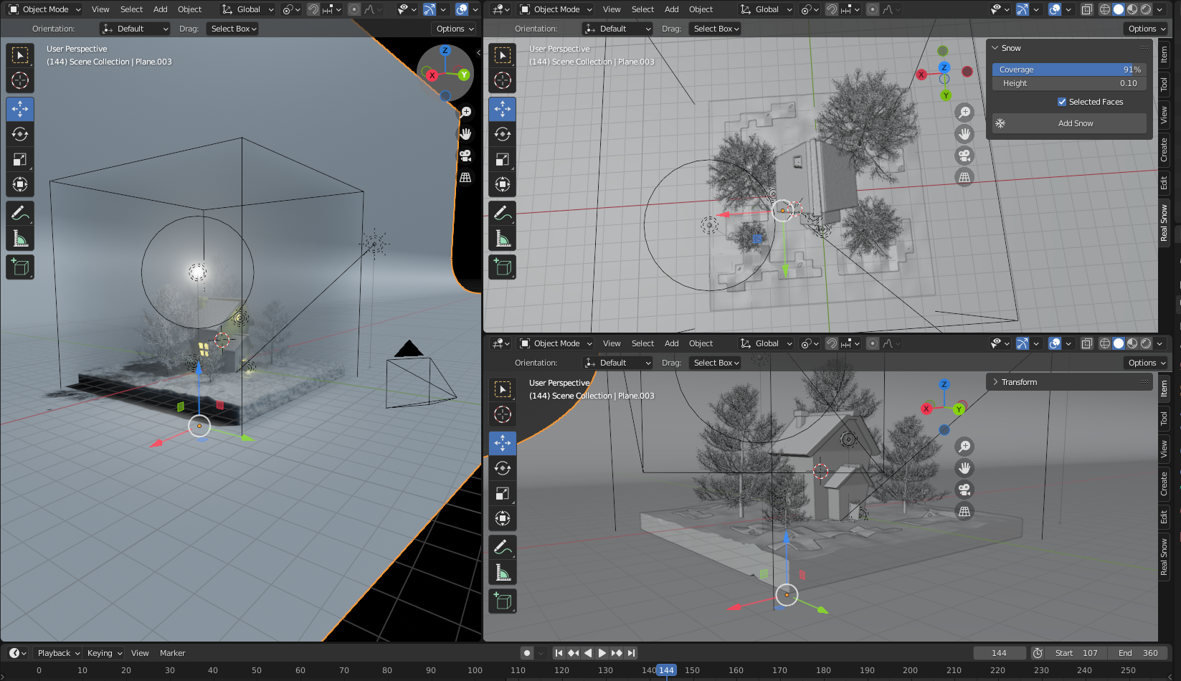The width and height of the screenshot is (1181, 681).
Task: Open Object menu in top-right viewport header
Action: click(701, 9)
